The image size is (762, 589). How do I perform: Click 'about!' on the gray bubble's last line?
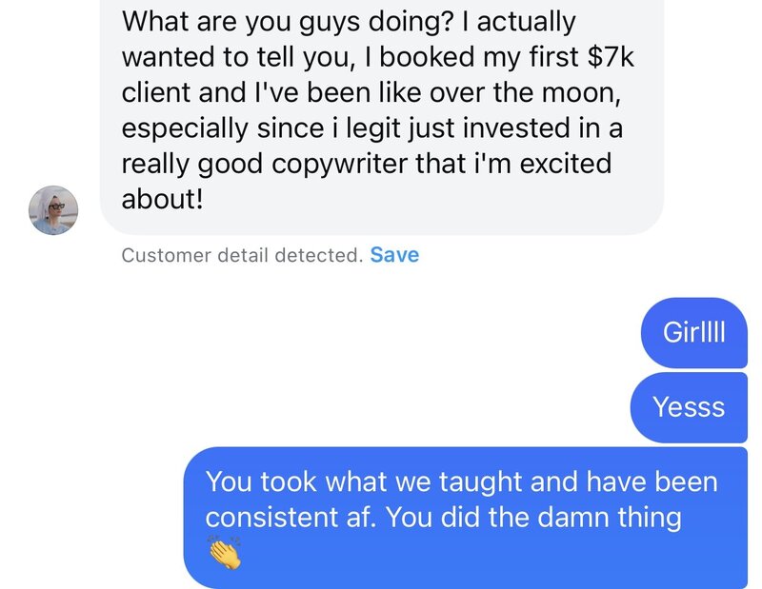162,199
